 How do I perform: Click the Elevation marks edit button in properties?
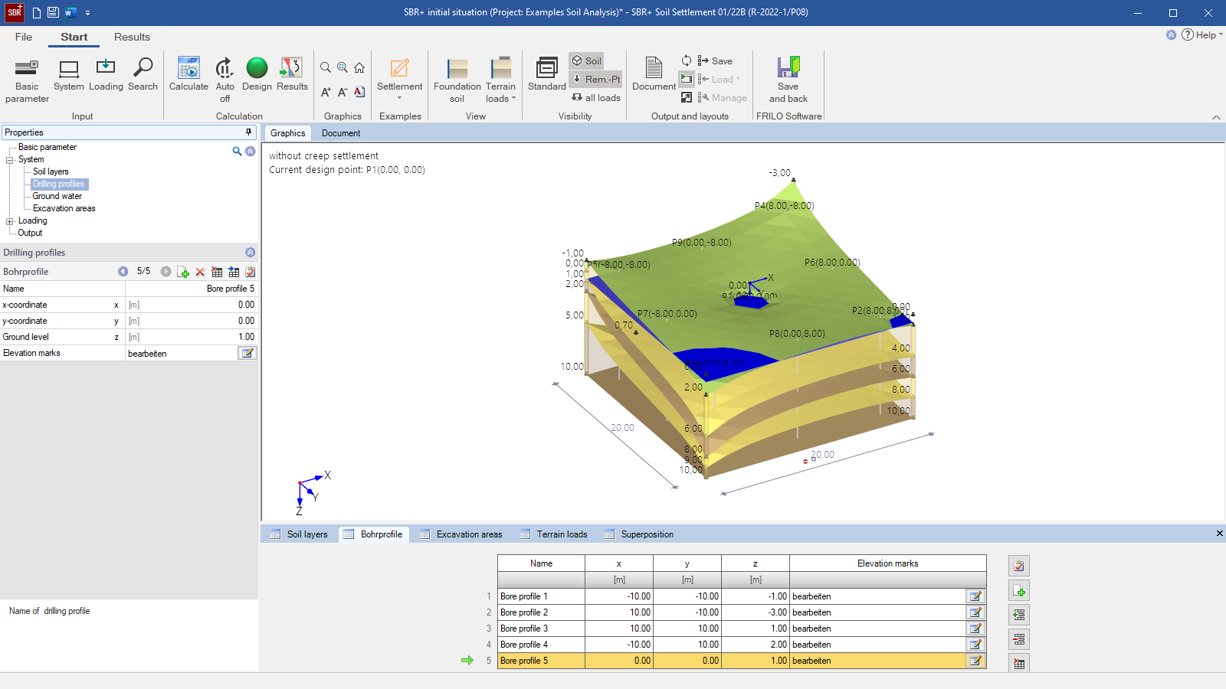pyautogui.click(x=247, y=353)
